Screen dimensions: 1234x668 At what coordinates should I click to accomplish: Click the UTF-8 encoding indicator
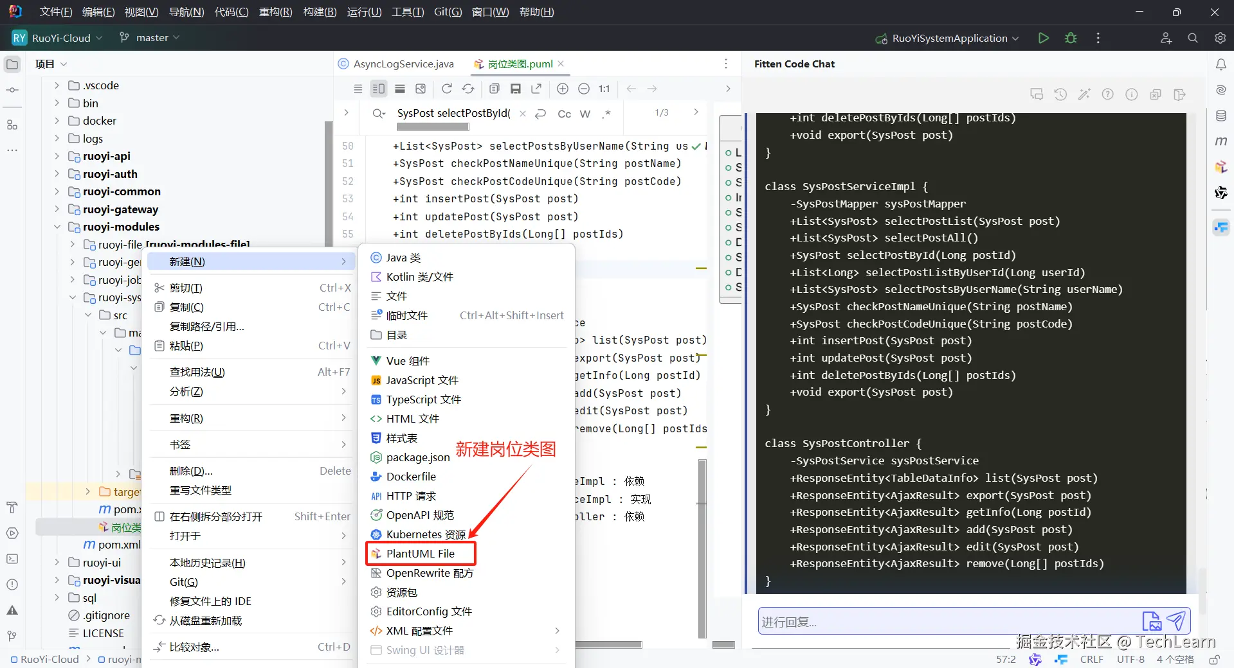tap(1130, 660)
